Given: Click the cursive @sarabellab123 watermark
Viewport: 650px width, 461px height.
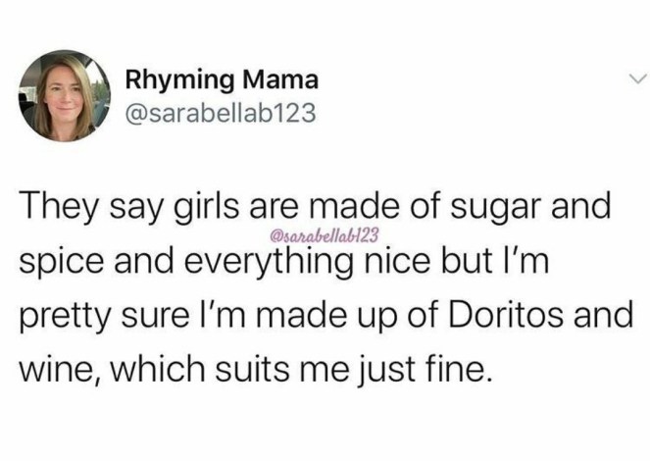Looking at the screenshot, I should tap(321, 236).
